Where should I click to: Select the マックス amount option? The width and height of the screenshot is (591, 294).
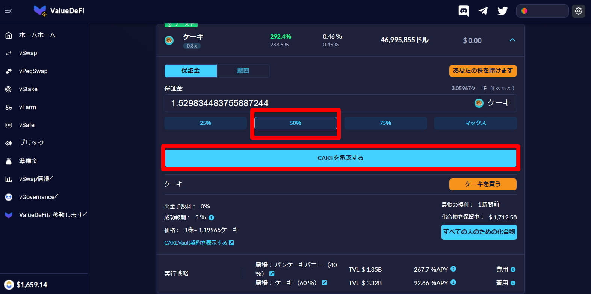475,123
